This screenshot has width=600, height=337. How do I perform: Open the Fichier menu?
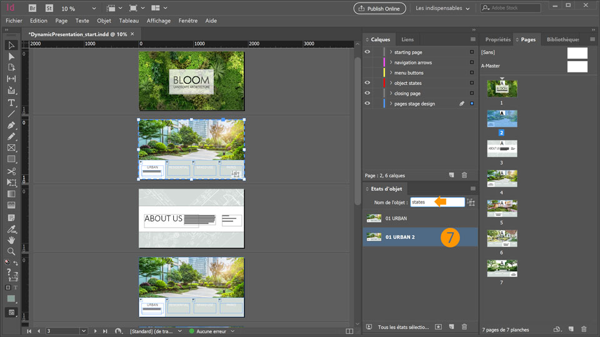tap(14, 21)
